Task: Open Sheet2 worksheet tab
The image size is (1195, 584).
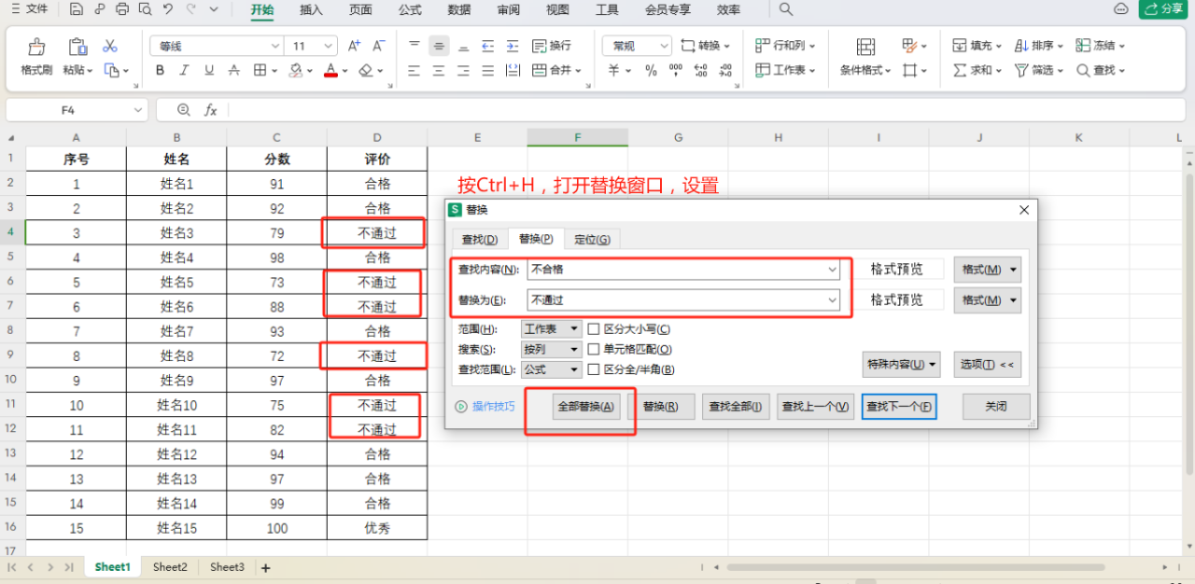Action: click(170, 567)
